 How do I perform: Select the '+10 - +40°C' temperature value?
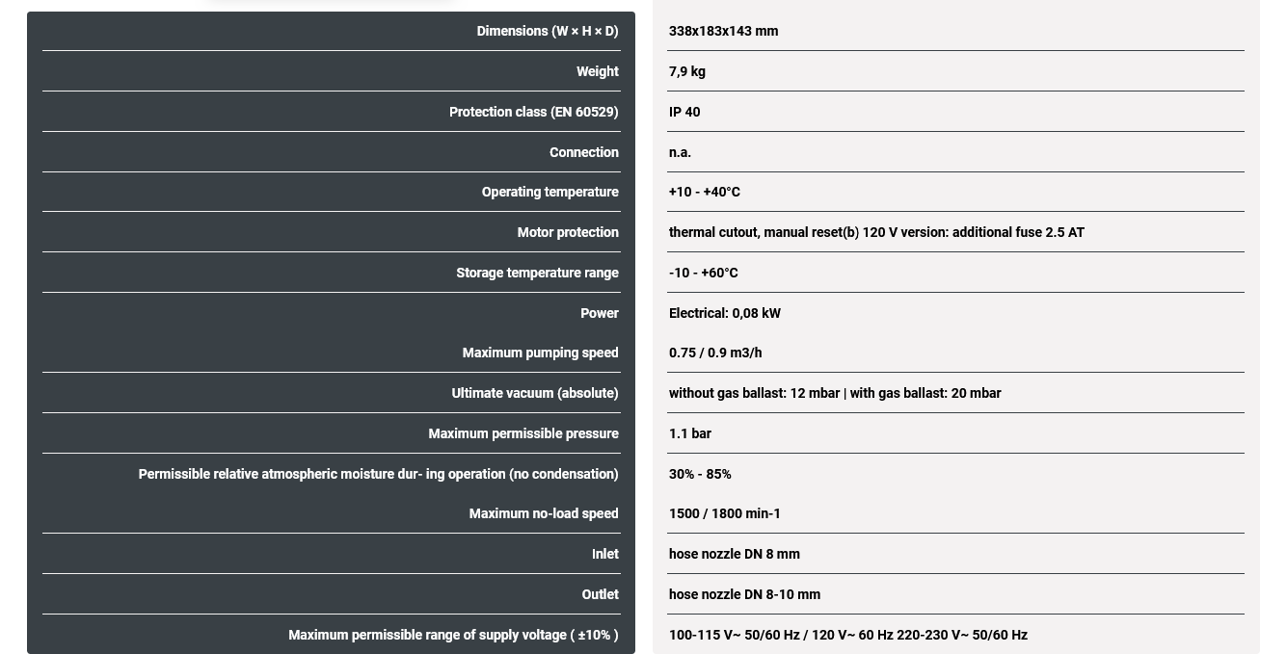click(704, 192)
